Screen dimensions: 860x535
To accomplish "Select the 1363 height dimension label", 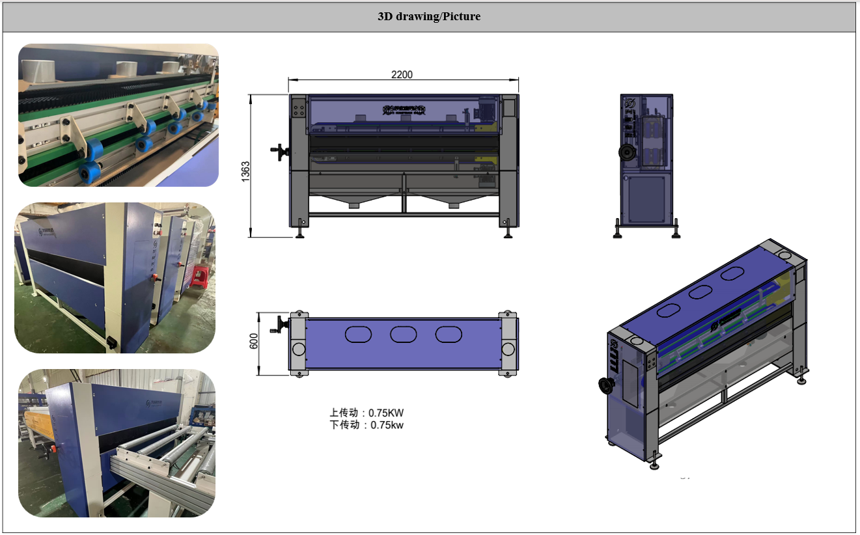I will (246, 172).
